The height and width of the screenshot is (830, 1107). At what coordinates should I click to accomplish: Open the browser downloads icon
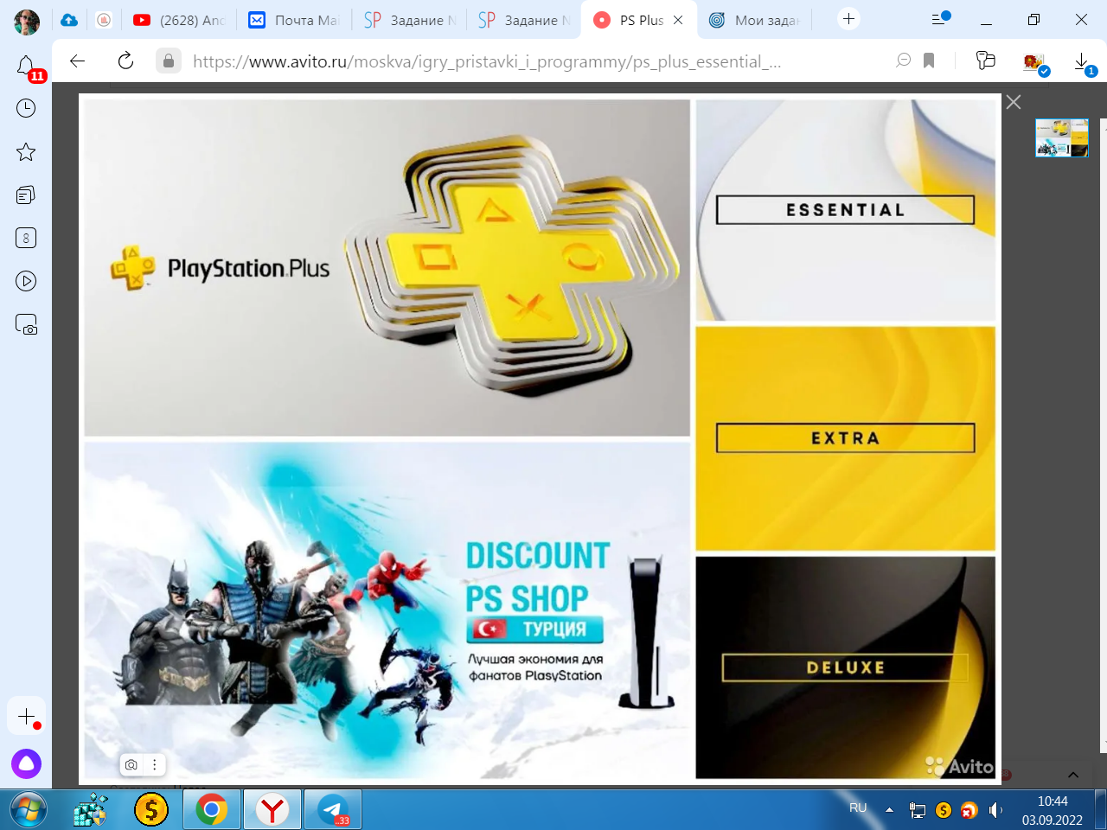pyautogui.click(x=1083, y=62)
